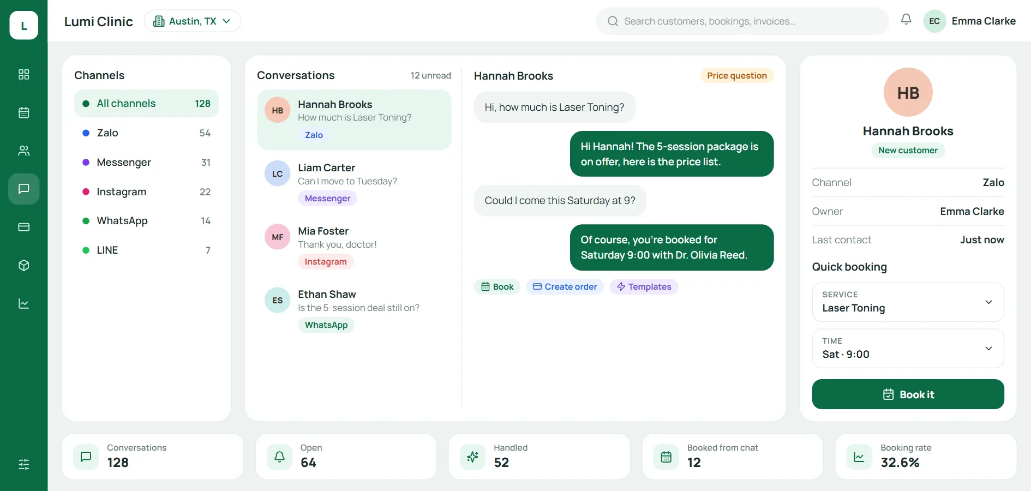Select the chat messages icon in sidebar
The image size is (1031, 491).
pos(23,189)
